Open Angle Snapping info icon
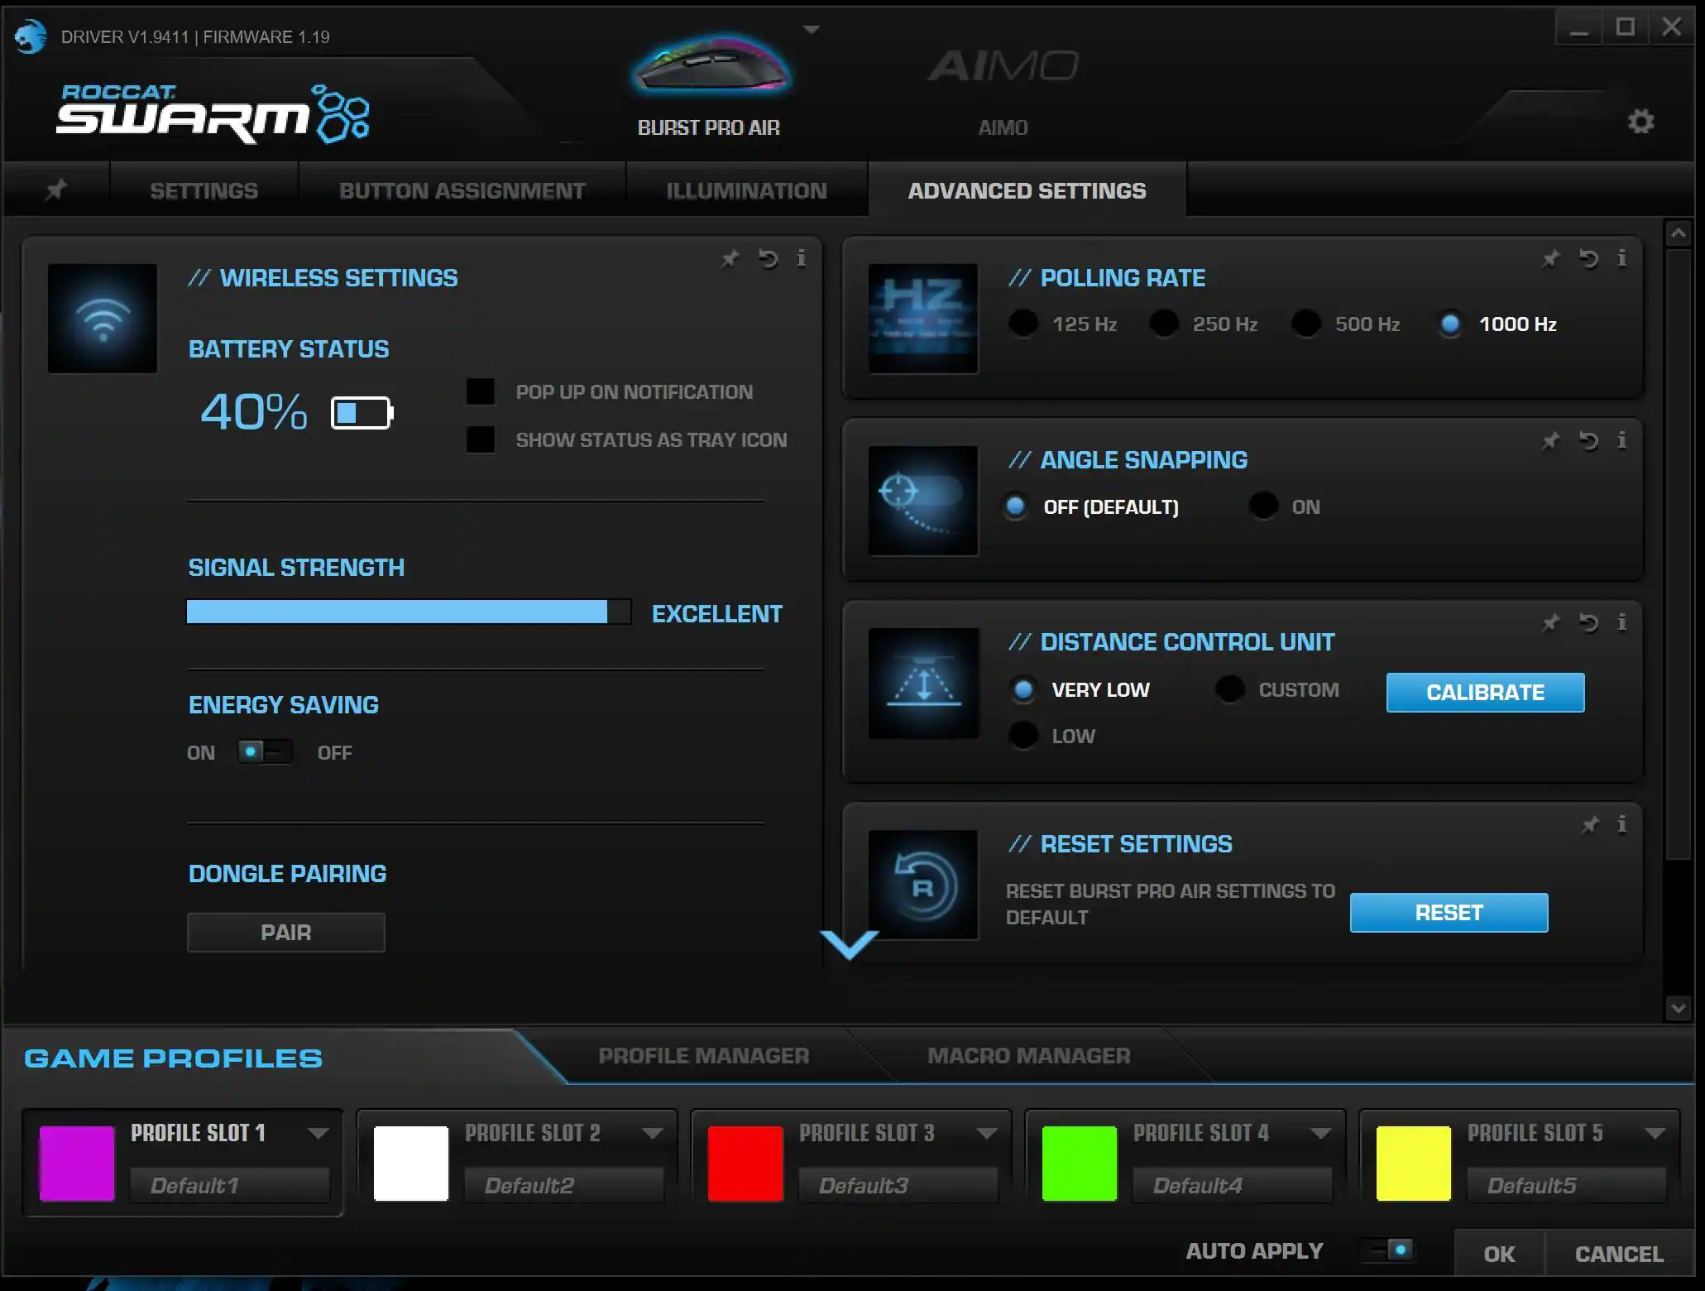Viewport: 1705px width, 1291px height. click(x=1621, y=440)
